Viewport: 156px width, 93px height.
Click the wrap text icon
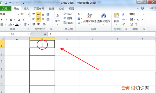[48, 14]
